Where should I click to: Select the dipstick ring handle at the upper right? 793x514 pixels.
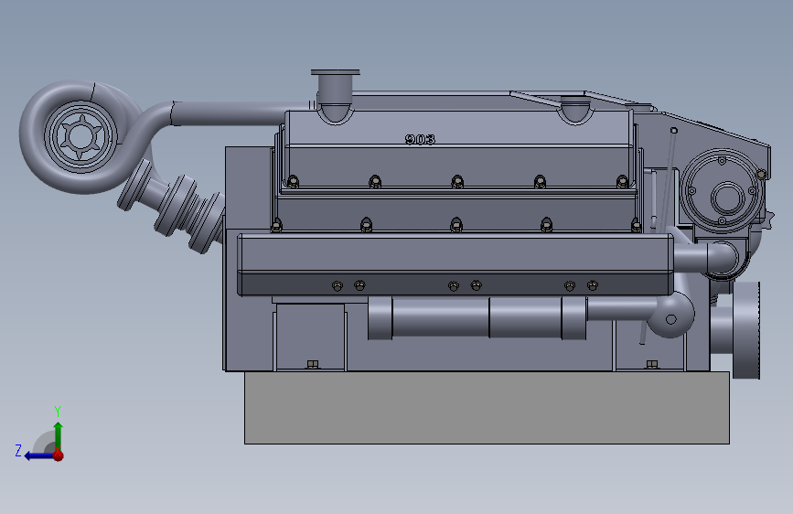click(x=674, y=131)
